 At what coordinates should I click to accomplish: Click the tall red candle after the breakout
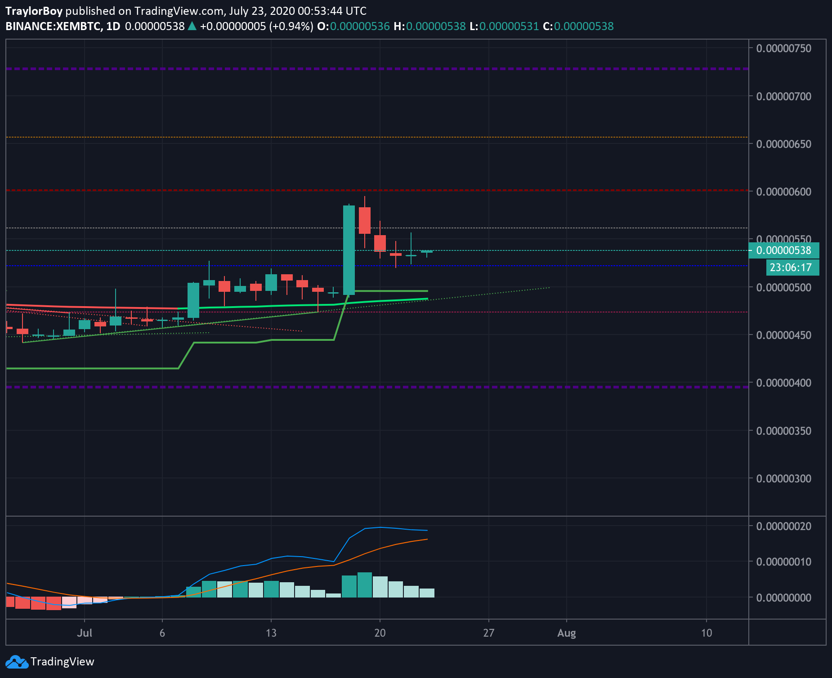click(x=365, y=220)
